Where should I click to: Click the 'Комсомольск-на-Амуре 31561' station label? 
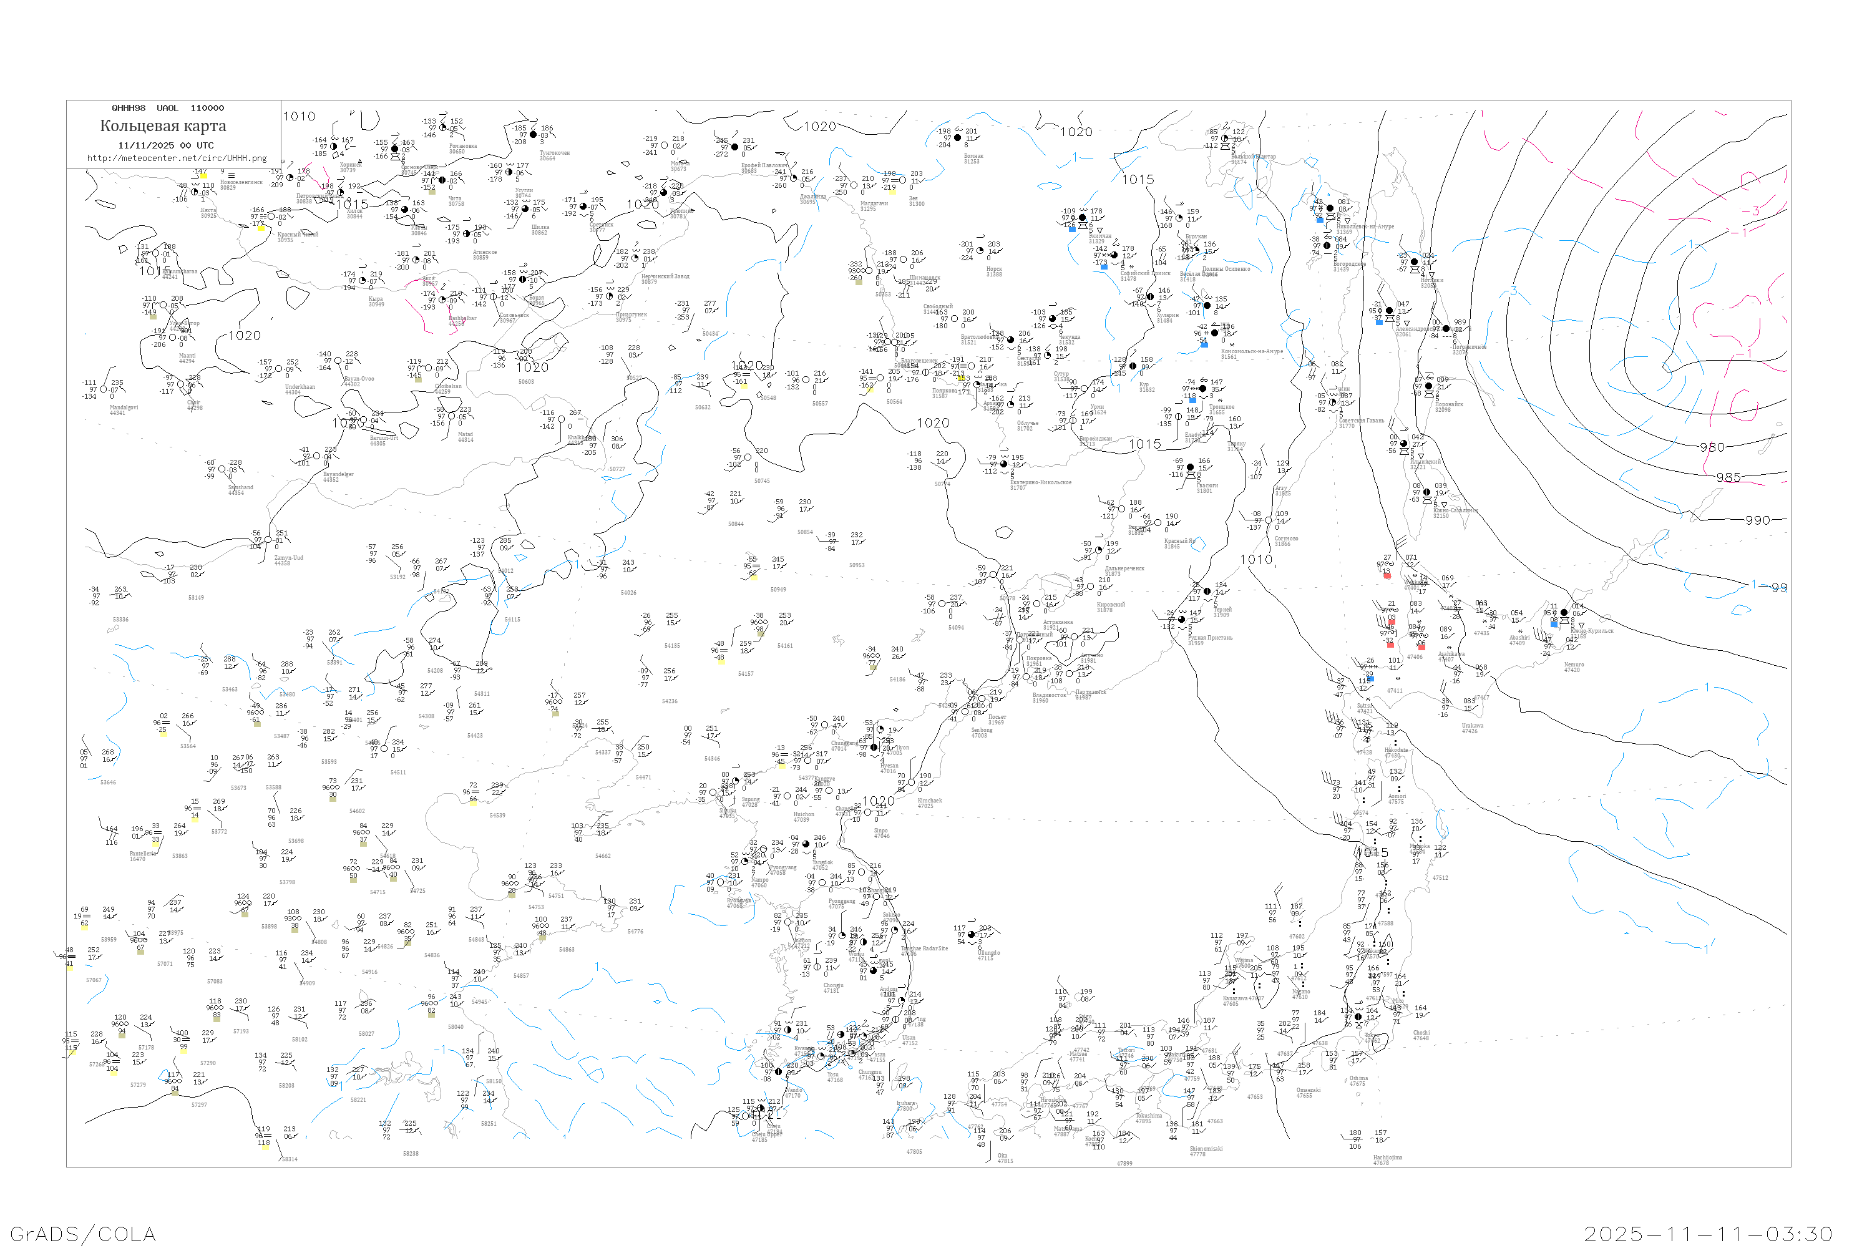(x=1252, y=353)
